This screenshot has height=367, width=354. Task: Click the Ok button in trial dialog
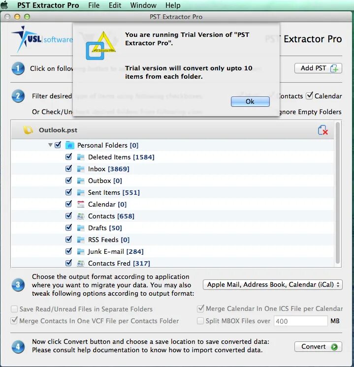[250, 101]
